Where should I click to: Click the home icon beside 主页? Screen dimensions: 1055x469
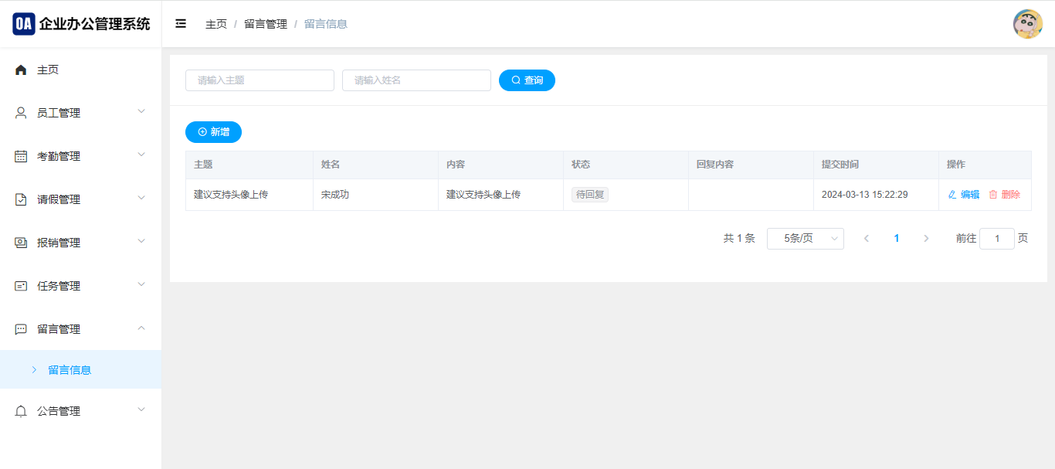tap(21, 70)
